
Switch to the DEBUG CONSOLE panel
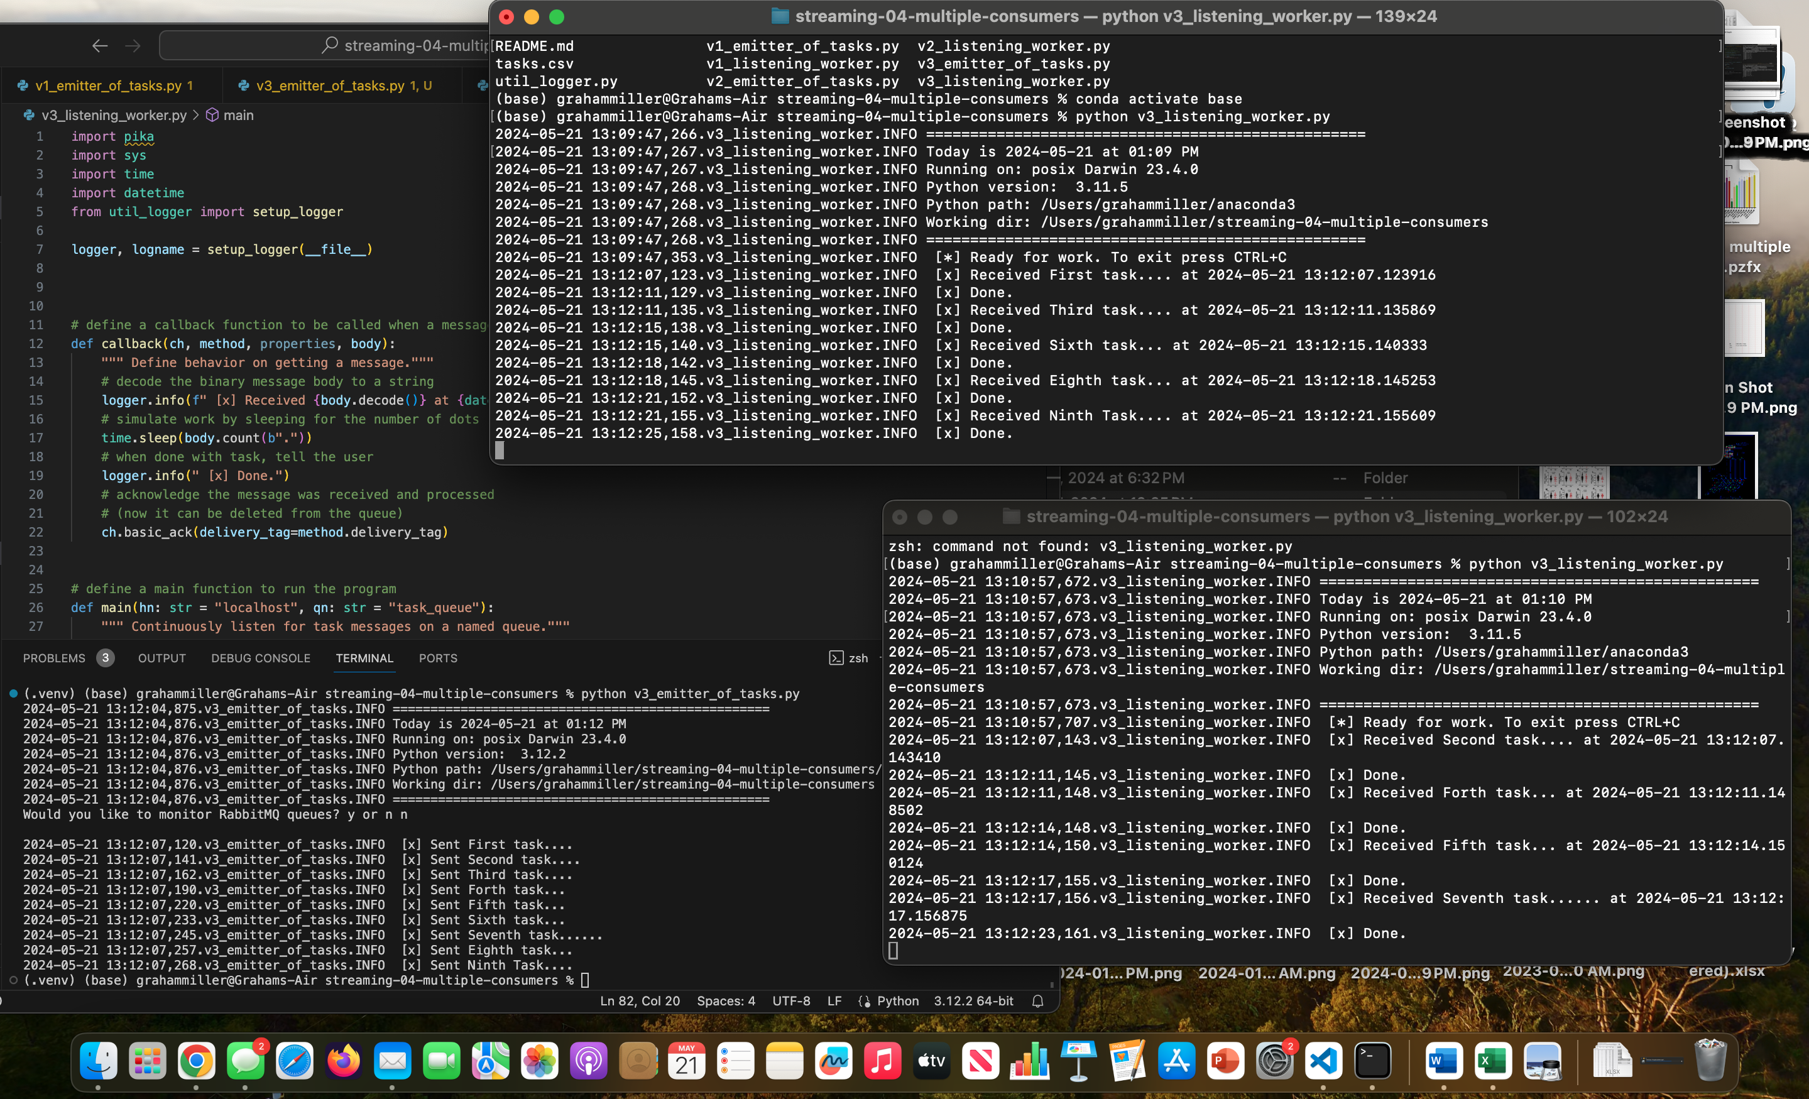261,658
